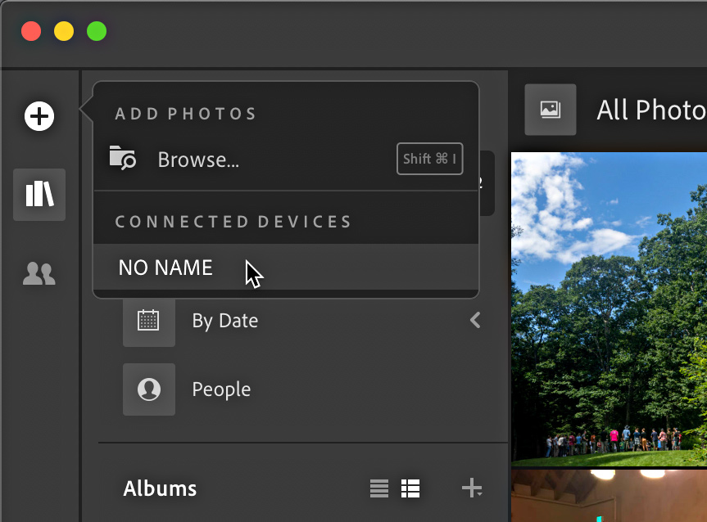Image resolution: width=707 pixels, height=522 pixels.
Task: Open the Sharing people icon in sidebar
Action: pos(39,273)
